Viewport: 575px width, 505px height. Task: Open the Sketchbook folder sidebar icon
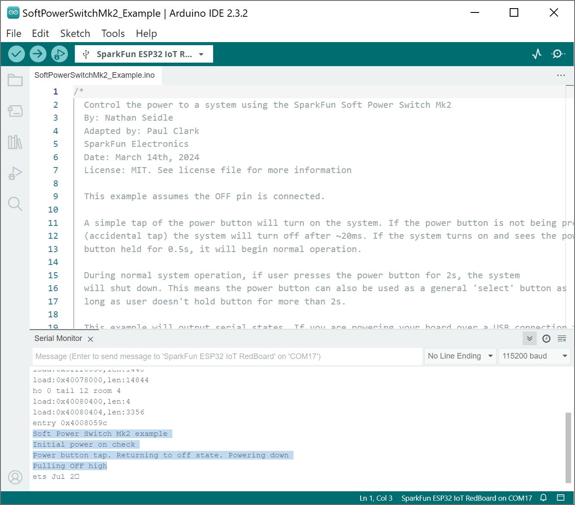(x=15, y=80)
